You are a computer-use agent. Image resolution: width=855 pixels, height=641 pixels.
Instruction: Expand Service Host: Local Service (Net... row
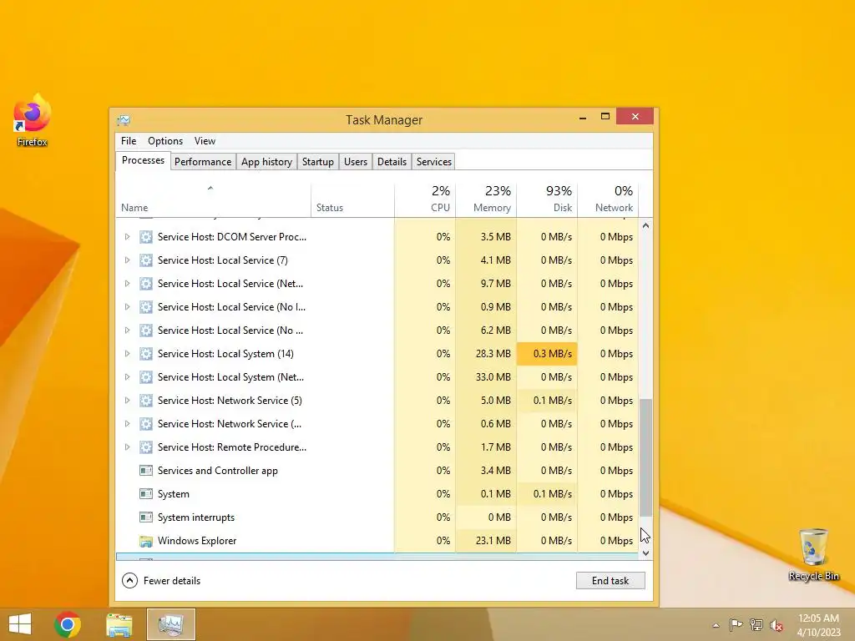(x=127, y=284)
